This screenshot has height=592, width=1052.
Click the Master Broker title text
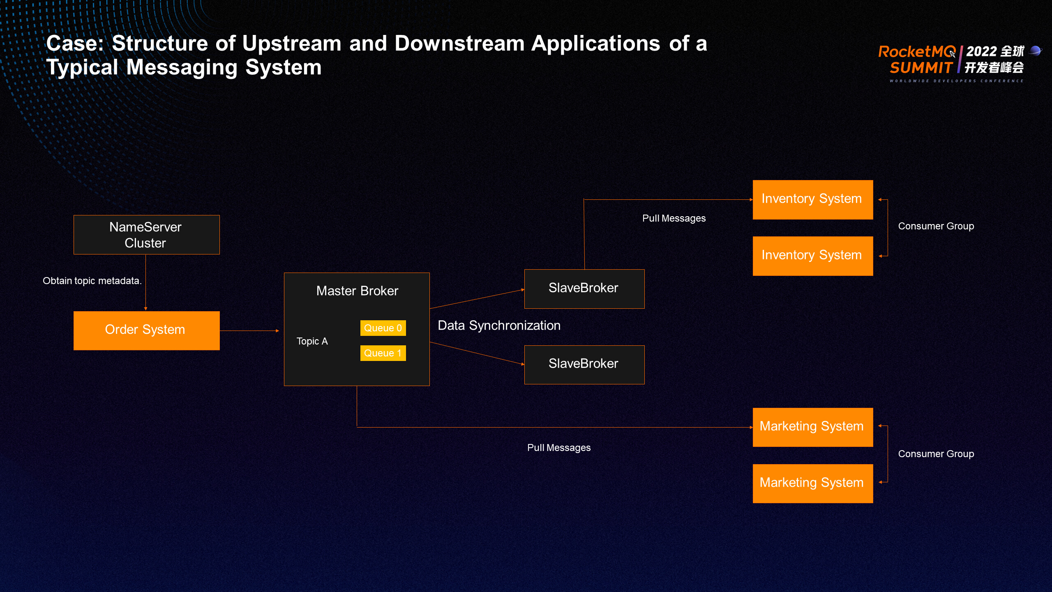pos(357,291)
